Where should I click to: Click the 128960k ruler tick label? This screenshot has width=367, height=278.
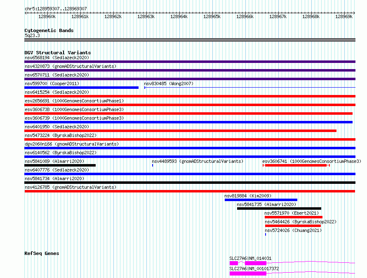point(47,16)
